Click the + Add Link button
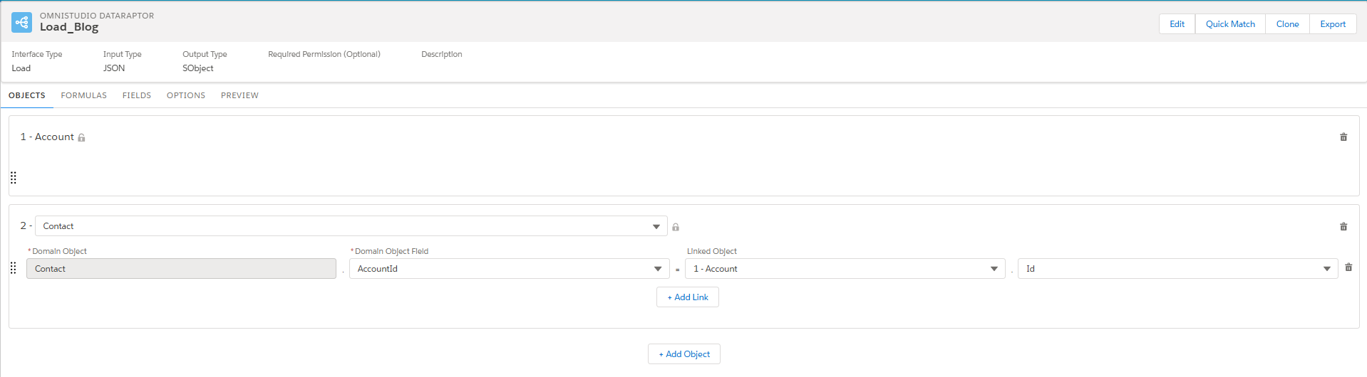 click(x=687, y=297)
